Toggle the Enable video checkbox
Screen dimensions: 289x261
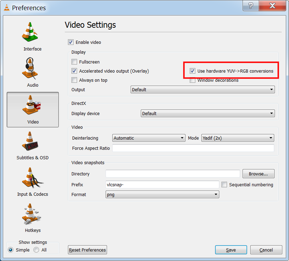71,42
